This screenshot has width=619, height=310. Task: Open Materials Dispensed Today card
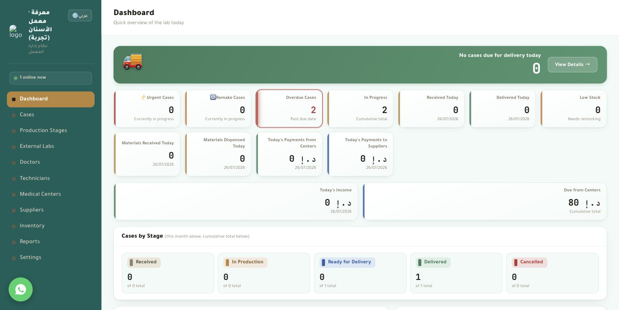[x=218, y=154]
